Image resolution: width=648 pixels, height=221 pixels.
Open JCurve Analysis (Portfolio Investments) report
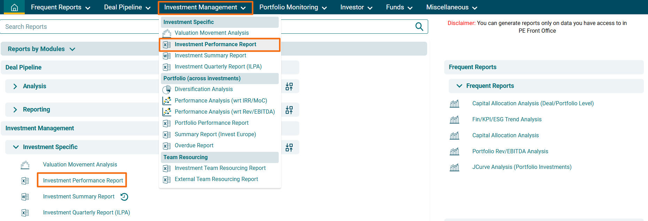pyautogui.click(x=522, y=167)
